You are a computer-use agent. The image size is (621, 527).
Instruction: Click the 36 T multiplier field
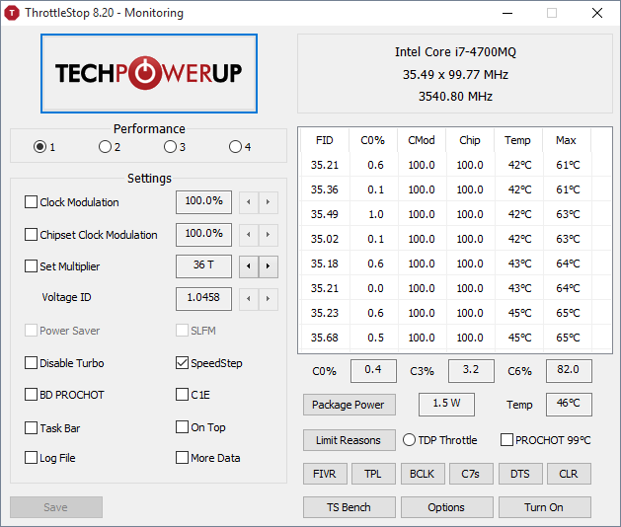(x=204, y=266)
